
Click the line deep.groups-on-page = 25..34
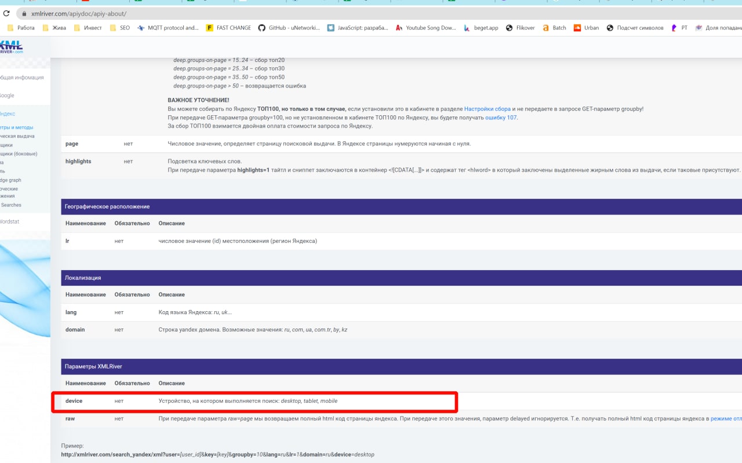click(x=229, y=68)
